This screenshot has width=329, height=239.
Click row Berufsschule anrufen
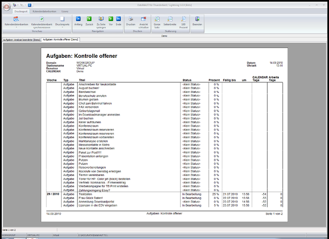164,96
